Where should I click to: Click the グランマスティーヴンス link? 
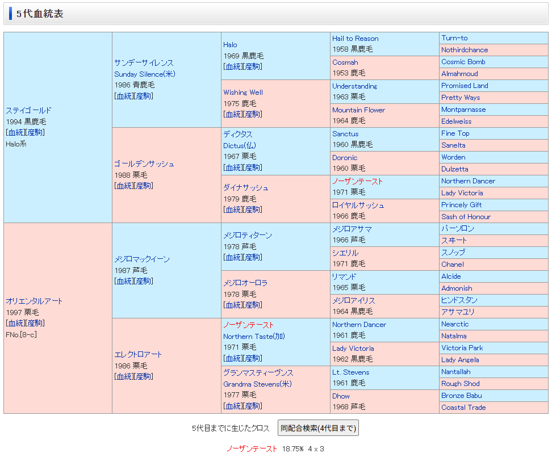click(258, 373)
